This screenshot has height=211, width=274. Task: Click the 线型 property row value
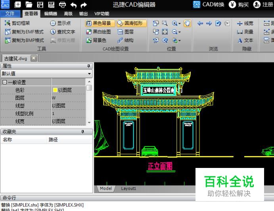[x=69, y=105]
